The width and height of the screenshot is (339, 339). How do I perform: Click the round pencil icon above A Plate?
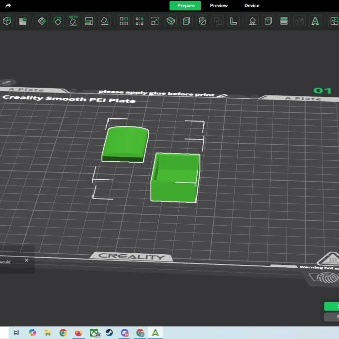8,82
